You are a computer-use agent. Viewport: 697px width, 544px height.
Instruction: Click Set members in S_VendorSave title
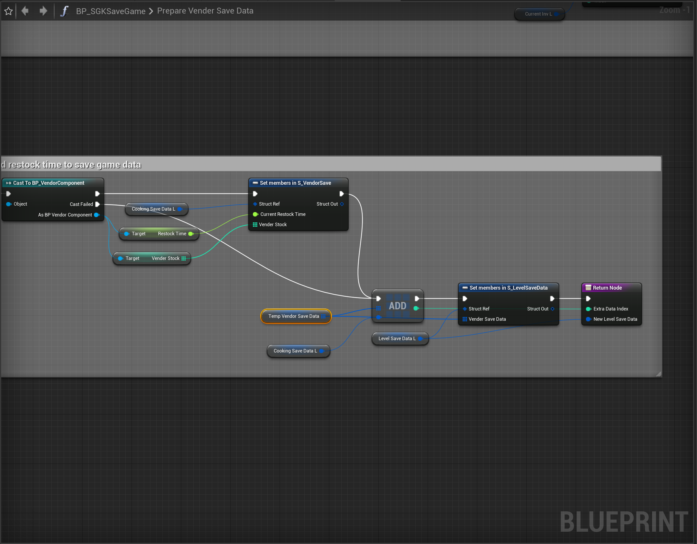coord(295,183)
